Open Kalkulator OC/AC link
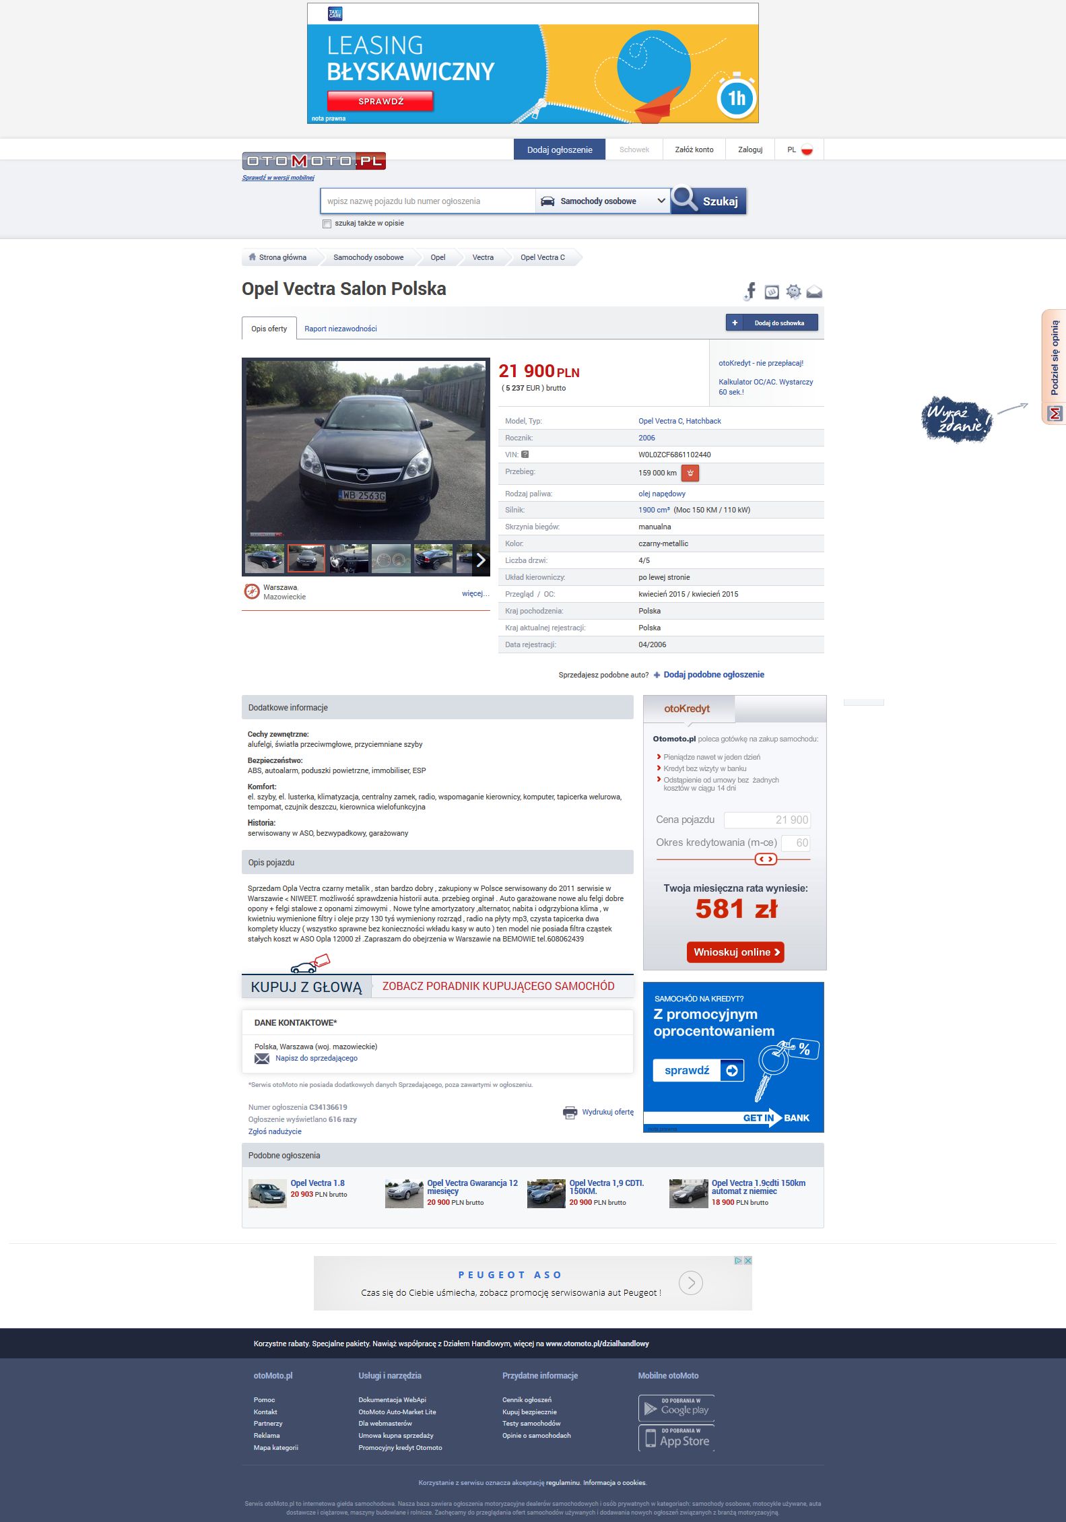Screen dimensions: 1066x1522 [766, 387]
